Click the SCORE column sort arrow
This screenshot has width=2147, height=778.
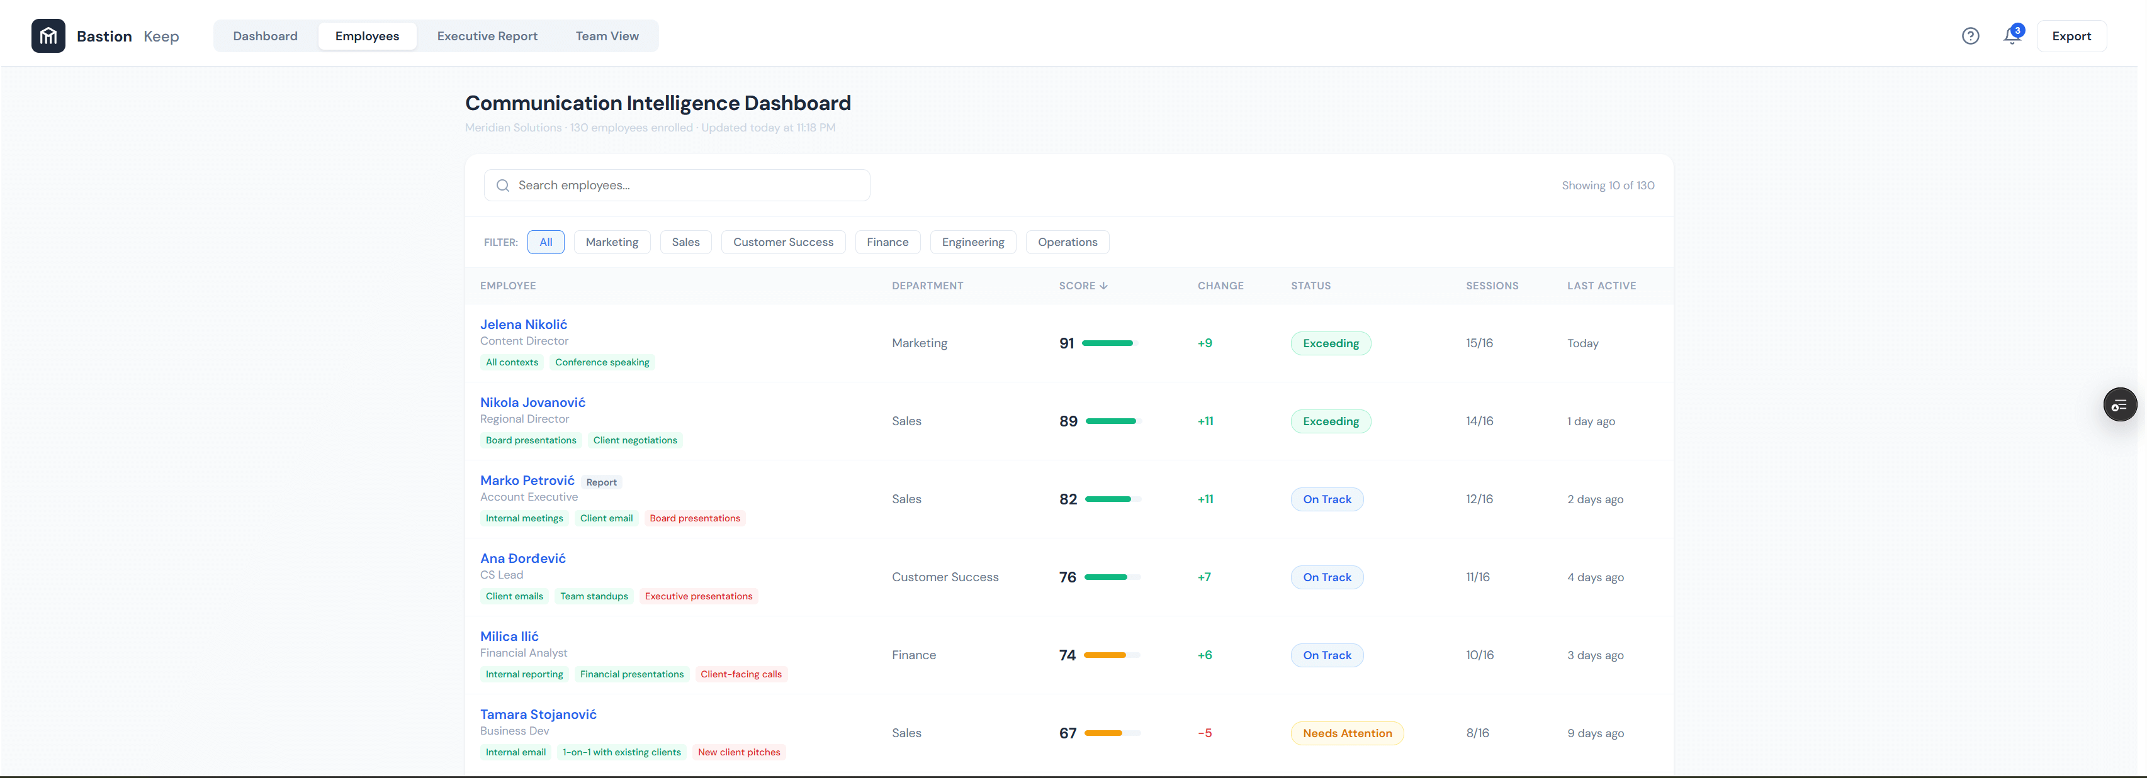(x=1103, y=286)
